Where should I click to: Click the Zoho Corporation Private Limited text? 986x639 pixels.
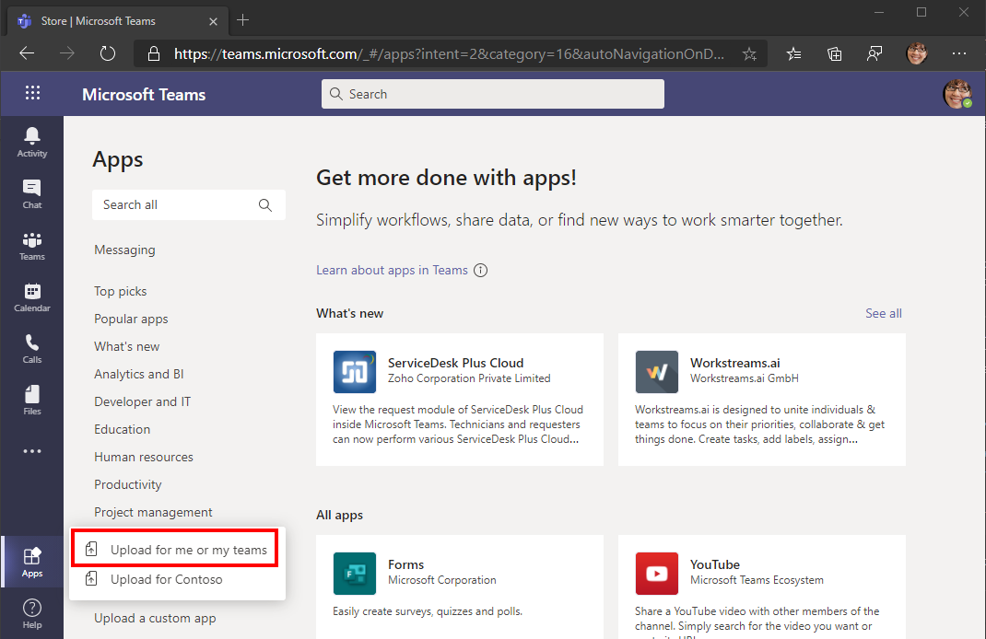click(468, 378)
